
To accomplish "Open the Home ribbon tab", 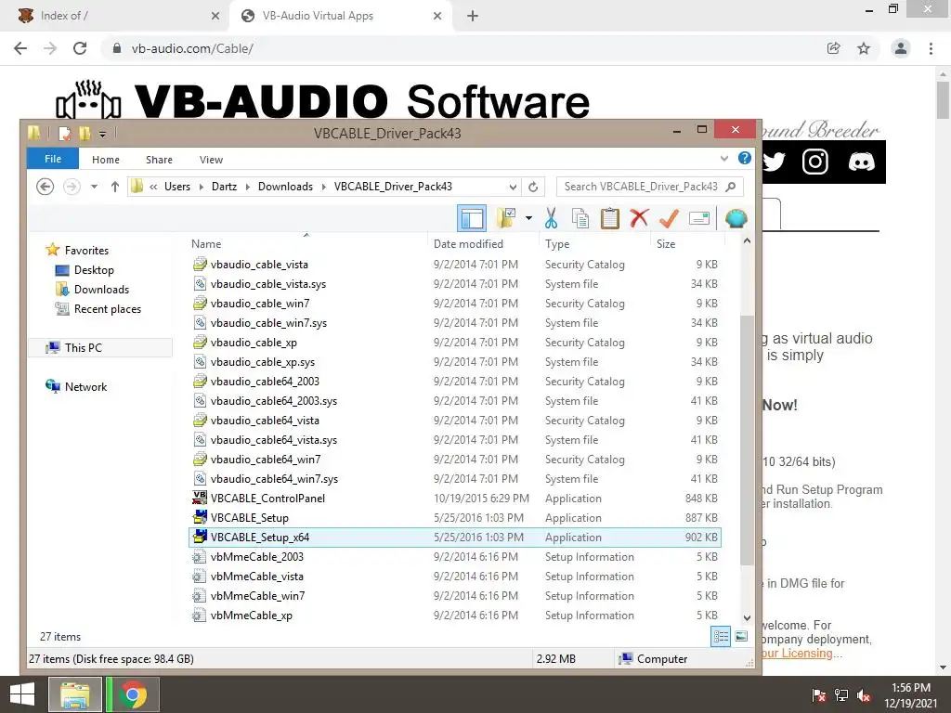I will 106,160.
